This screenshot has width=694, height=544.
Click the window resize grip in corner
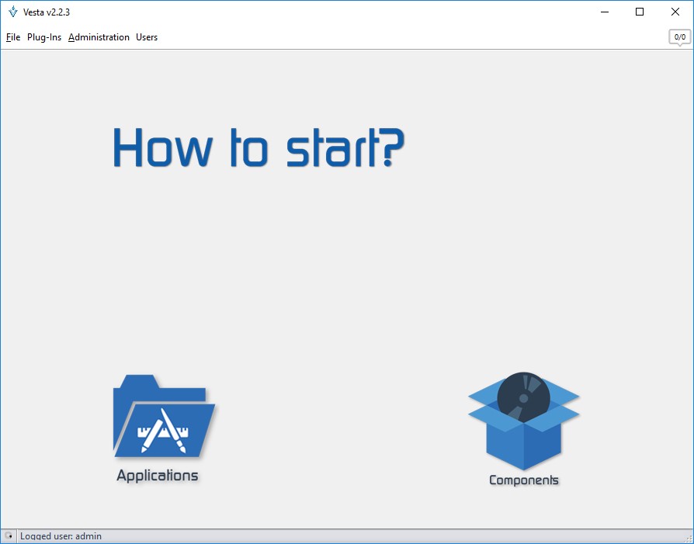688,539
